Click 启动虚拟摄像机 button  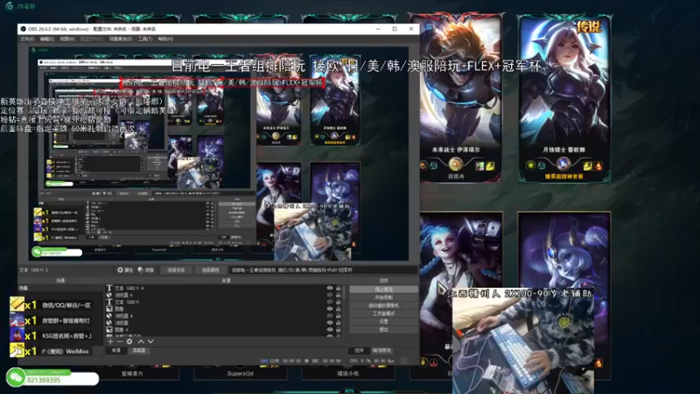[x=384, y=306]
